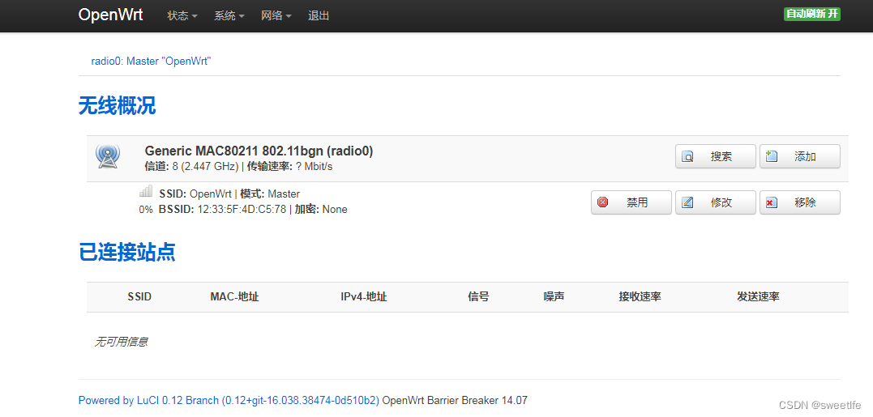
Task: Open the OpenWrt brand home link
Action: [111, 15]
